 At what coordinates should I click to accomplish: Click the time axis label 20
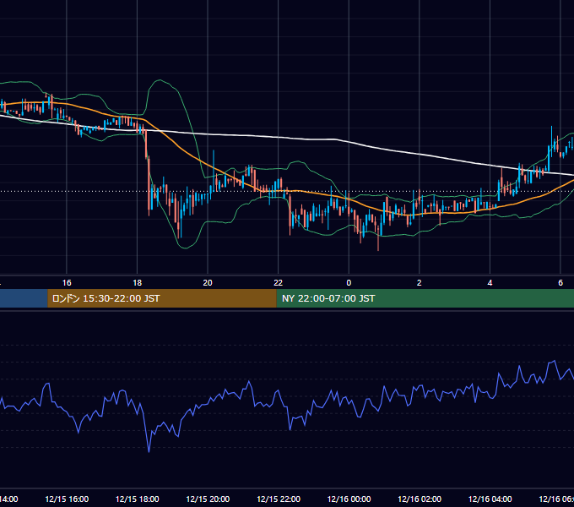(x=208, y=283)
